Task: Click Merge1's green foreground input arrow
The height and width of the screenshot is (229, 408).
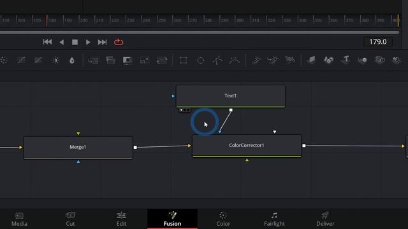Action: coord(78,134)
